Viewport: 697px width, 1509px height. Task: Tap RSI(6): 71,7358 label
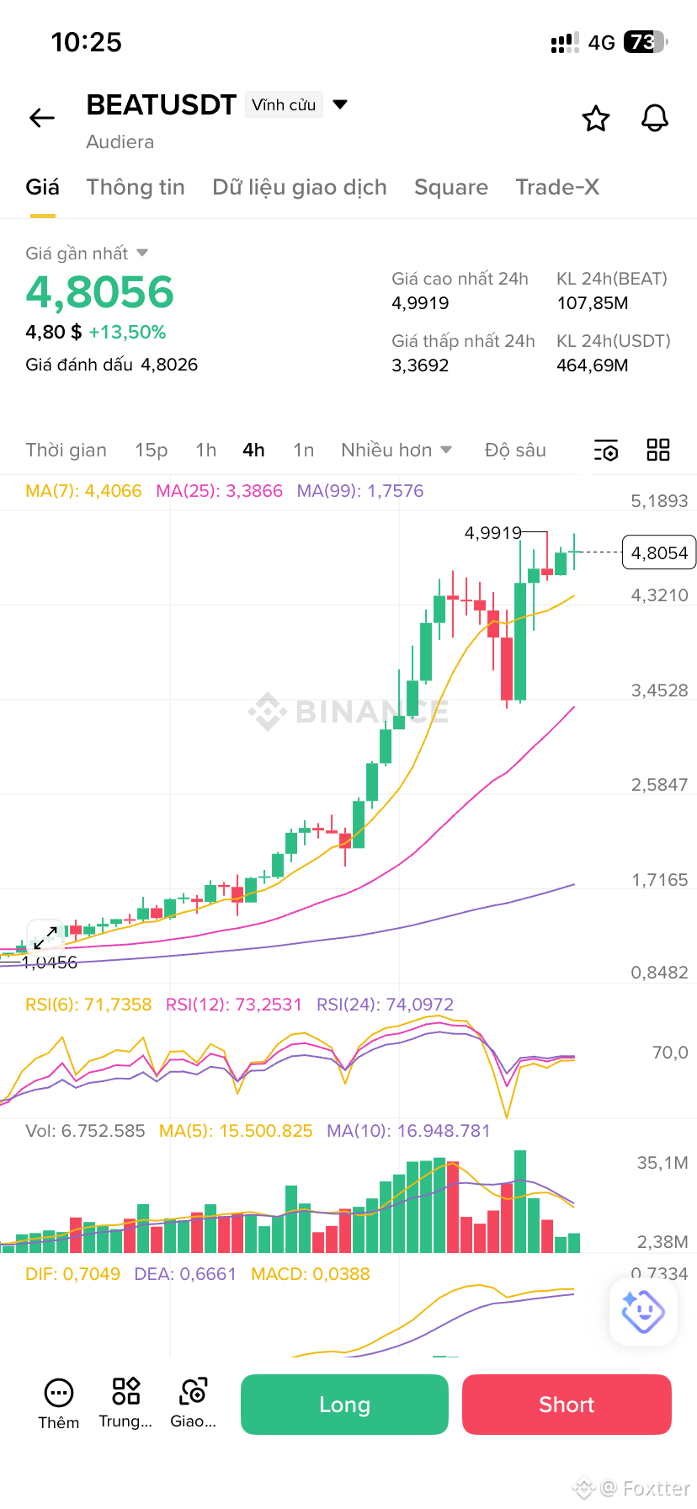tap(88, 1005)
